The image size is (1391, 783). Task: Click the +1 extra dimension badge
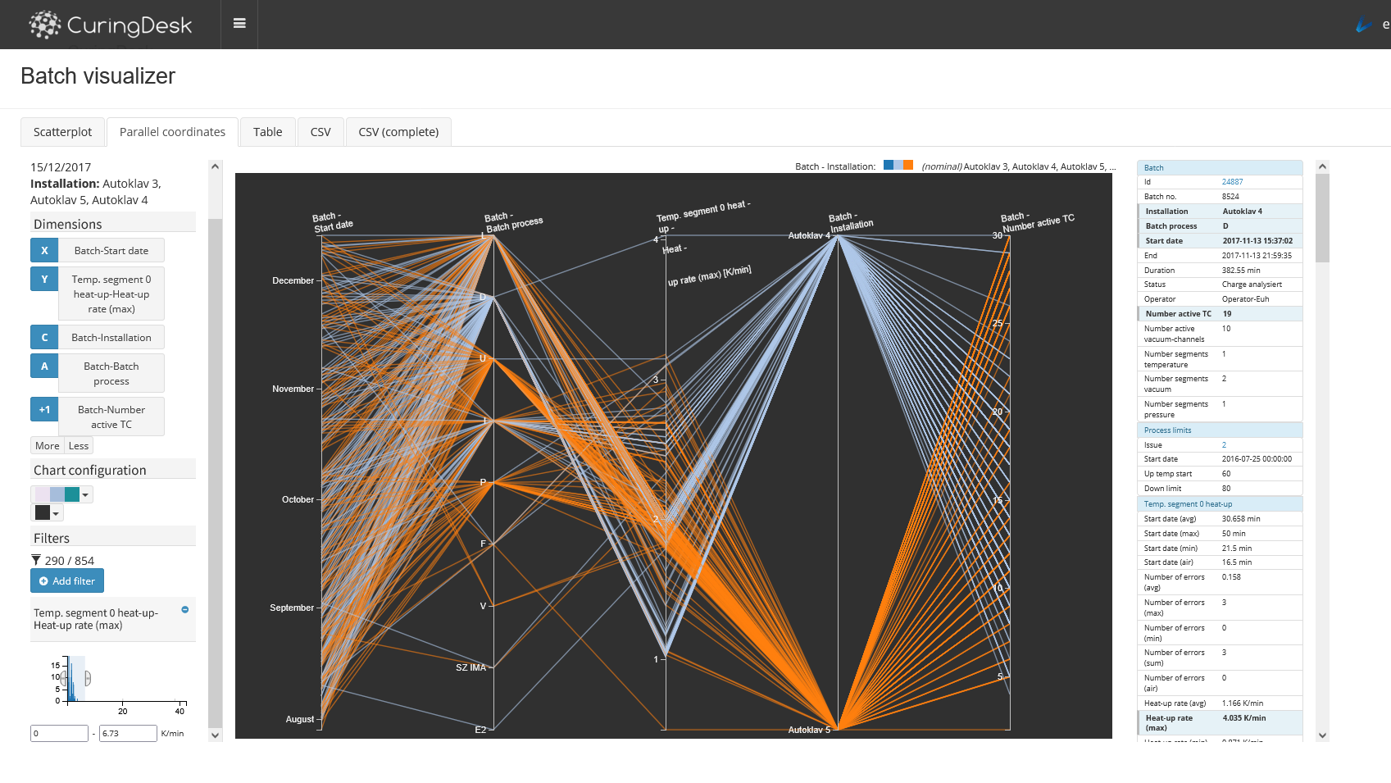pos(44,410)
